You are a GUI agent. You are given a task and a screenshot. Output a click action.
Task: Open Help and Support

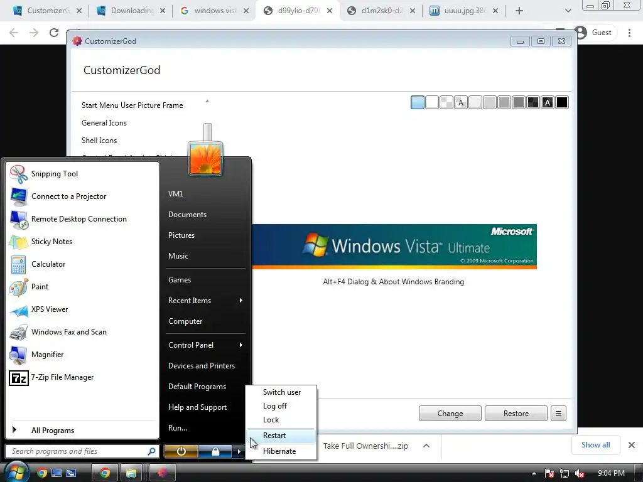[x=197, y=407]
